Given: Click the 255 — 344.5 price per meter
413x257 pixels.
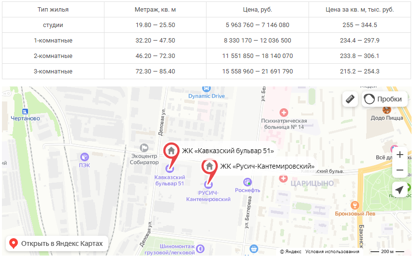Looking at the screenshot, I should pyautogui.click(x=359, y=25).
